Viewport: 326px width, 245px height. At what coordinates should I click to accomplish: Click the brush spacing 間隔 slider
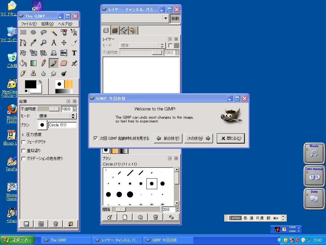click(x=136, y=209)
